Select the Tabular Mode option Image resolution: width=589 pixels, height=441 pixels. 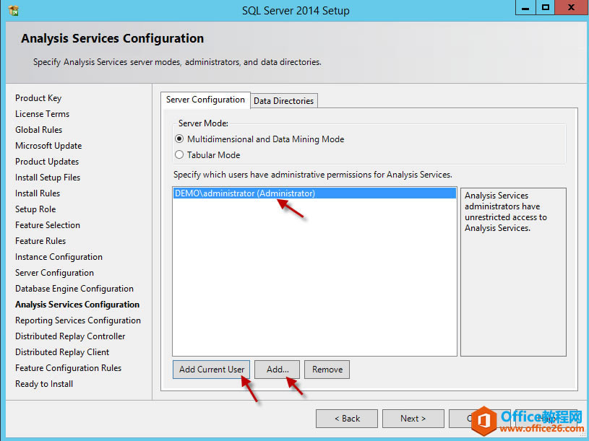207,155
